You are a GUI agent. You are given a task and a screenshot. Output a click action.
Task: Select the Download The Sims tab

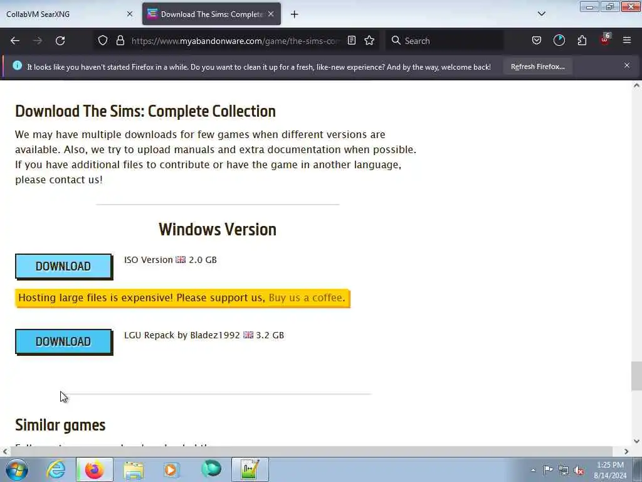point(211,14)
